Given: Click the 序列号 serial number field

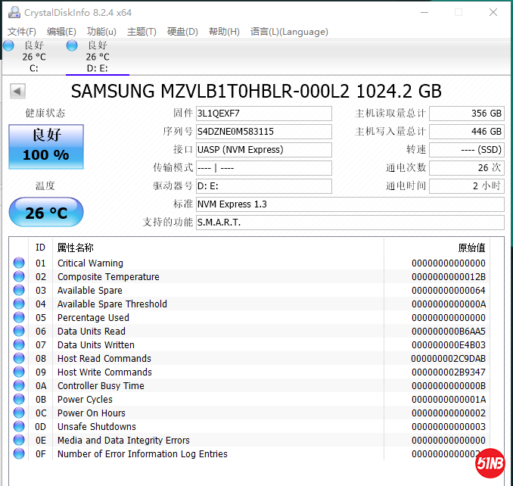Looking at the screenshot, I should (x=263, y=132).
